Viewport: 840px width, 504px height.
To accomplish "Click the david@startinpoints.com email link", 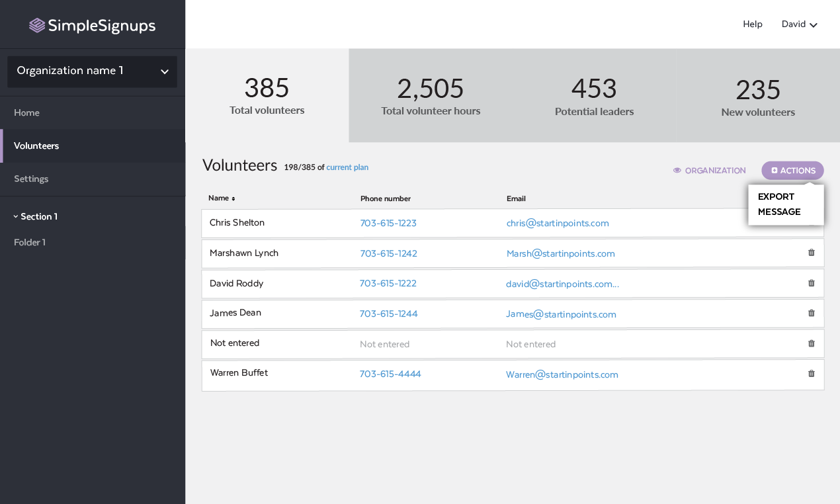I will pyautogui.click(x=563, y=284).
